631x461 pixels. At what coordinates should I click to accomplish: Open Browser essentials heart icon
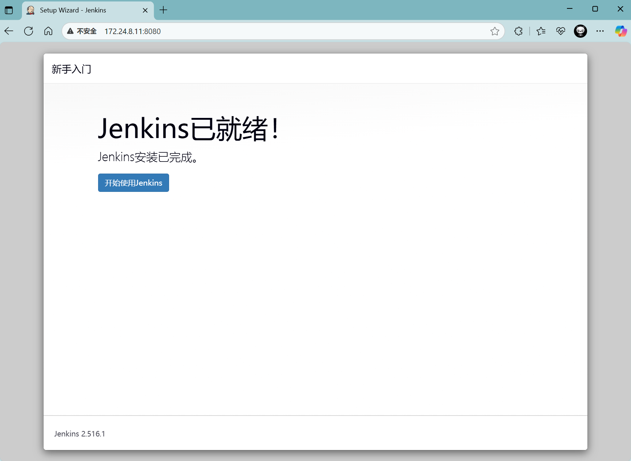pyautogui.click(x=560, y=31)
